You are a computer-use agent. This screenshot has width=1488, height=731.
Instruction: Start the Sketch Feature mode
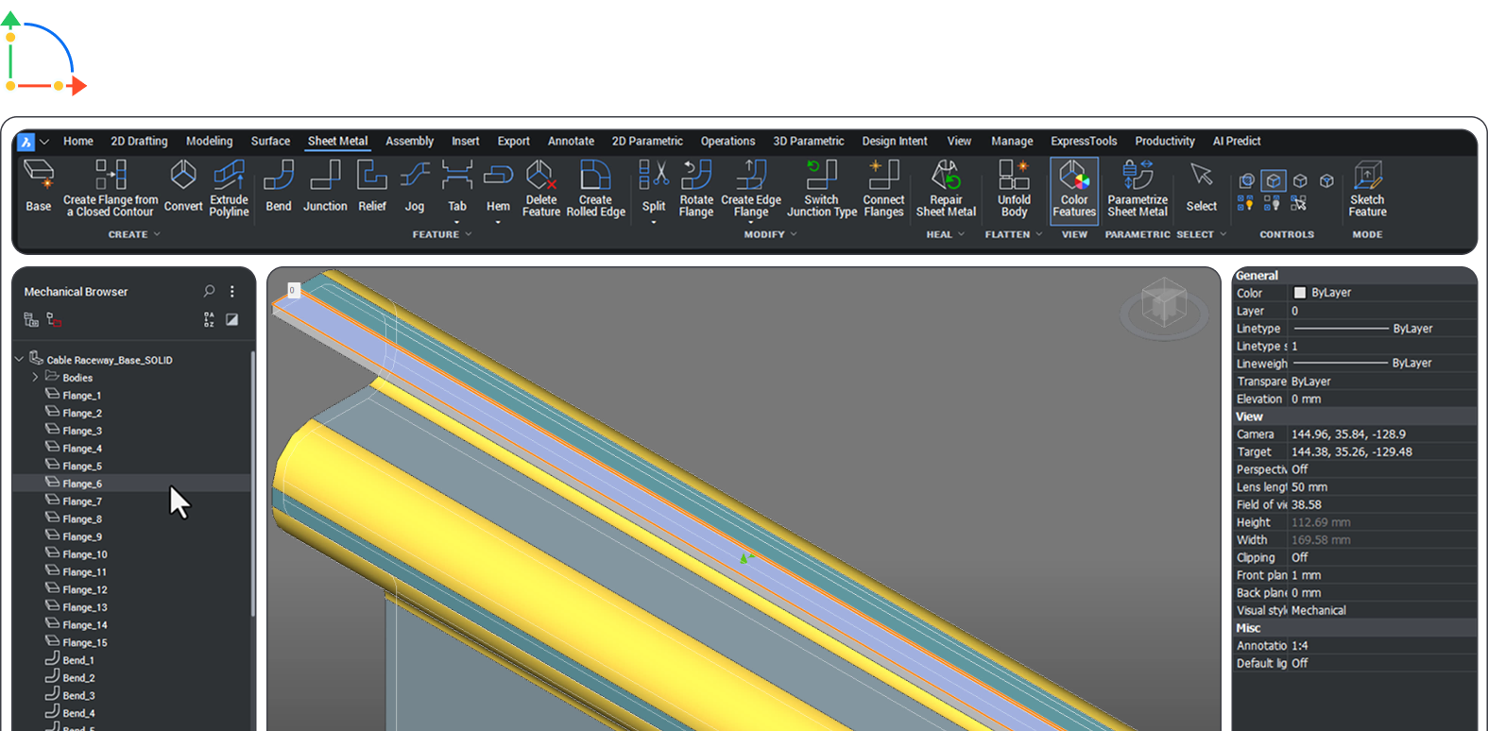point(1367,187)
